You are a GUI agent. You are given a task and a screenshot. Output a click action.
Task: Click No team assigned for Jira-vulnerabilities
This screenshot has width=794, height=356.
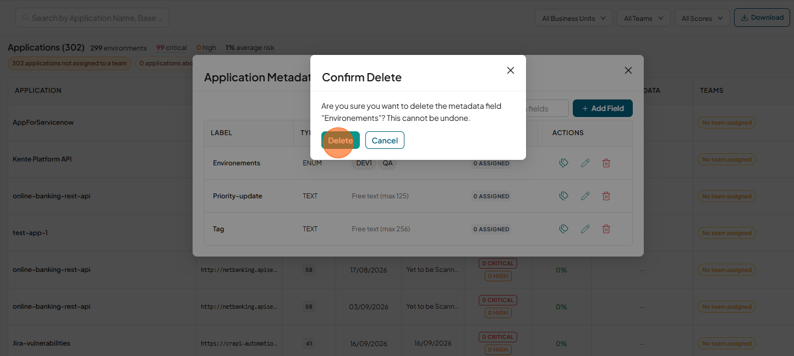727,344
